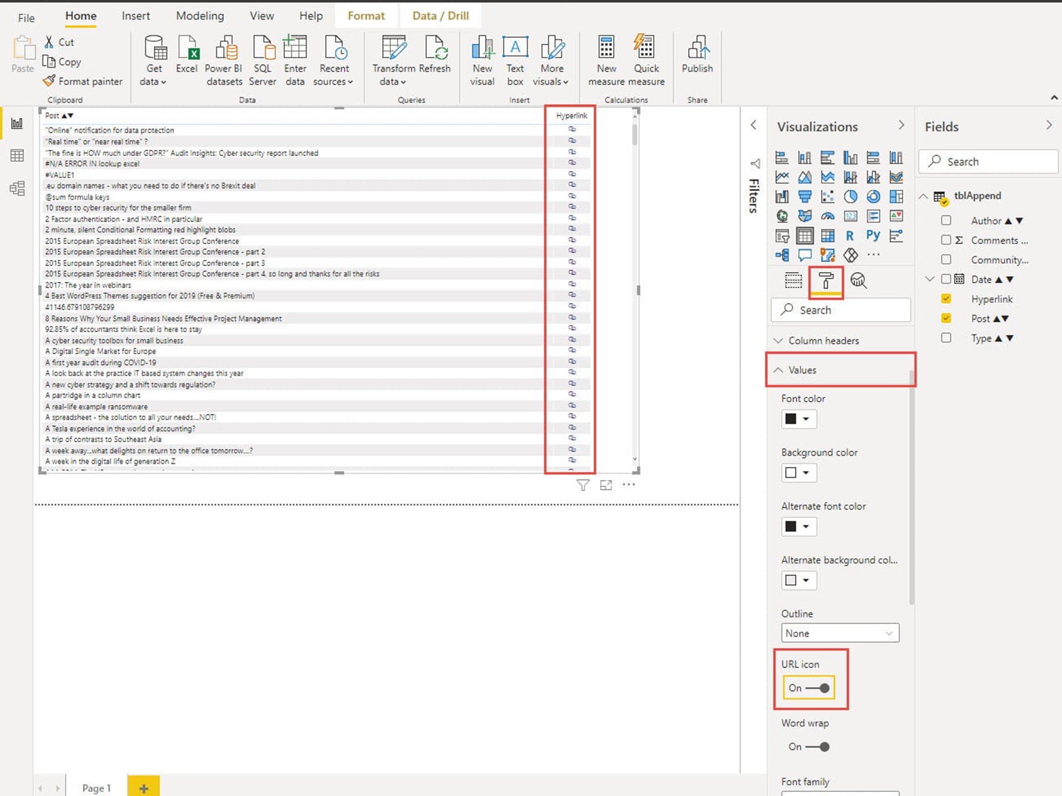The image size is (1062, 796).
Task: Open the Analytics magnifier pane icon
Action: (858, 281)
